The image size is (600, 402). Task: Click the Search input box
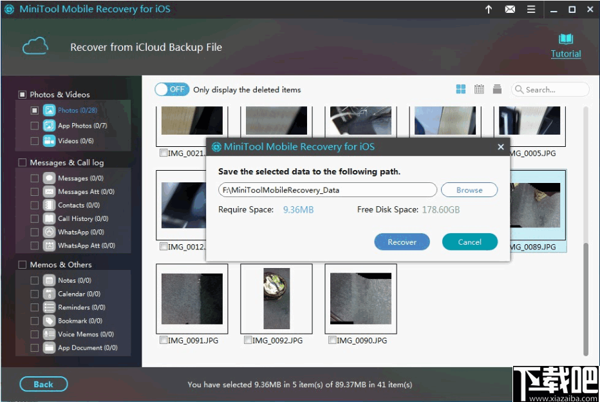[x=550, y=90]
